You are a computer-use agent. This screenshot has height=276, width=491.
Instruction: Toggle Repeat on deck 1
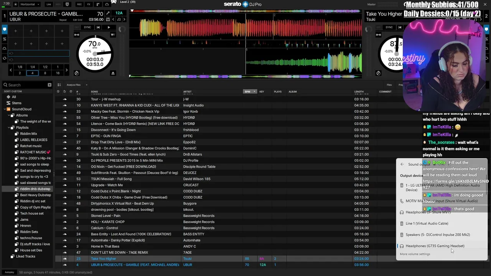(63, 20)
